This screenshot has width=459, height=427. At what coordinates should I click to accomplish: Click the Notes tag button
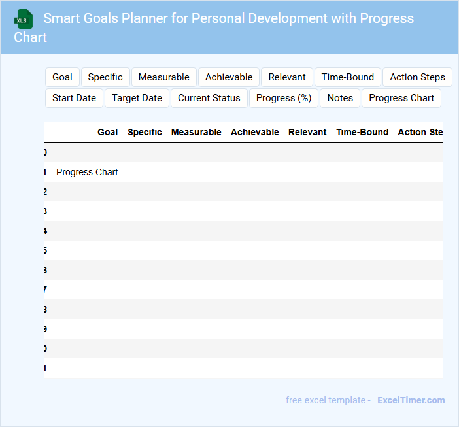pyautogui.click(x=340, y=98)
